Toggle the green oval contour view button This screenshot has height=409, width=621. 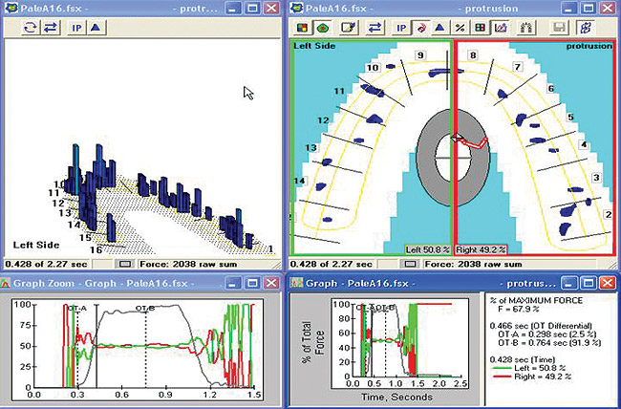click(323, 27)
